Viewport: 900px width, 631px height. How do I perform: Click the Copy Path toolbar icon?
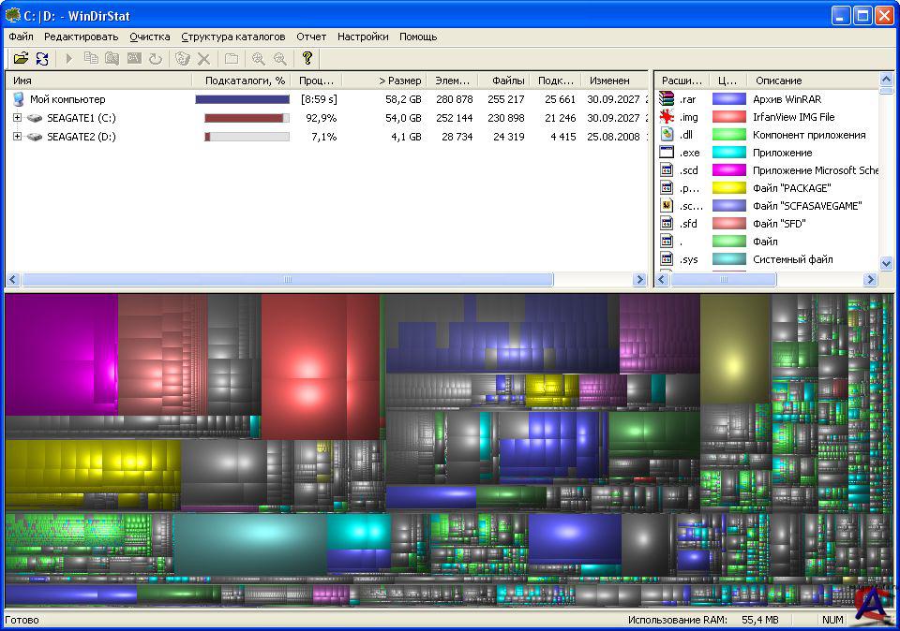pos(91,58)
